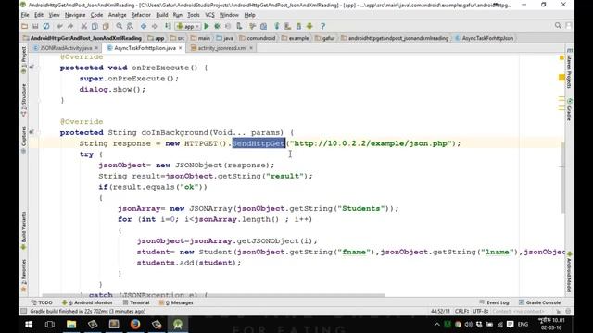Close the AsyncTaskForhttpJson.java tab
This screenshot has height=333, width=593.
coord(180,48)
